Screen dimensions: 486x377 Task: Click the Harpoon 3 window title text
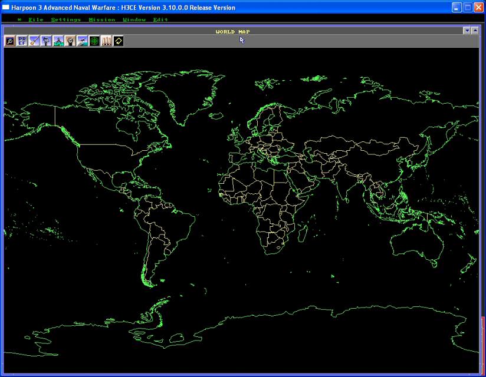coord(123,8)
